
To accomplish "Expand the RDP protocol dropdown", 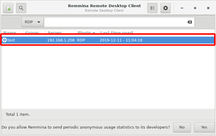I will (33, 22).
